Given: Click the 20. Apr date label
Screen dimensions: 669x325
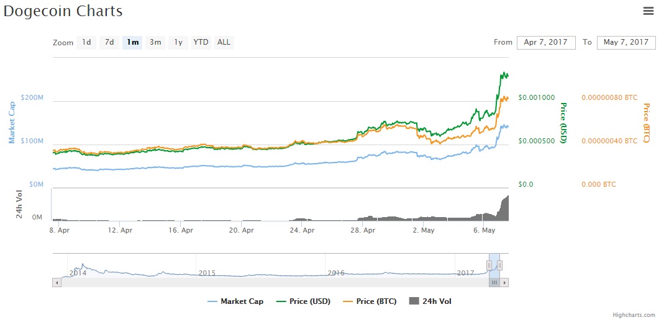Looking at the screenshot, I should pos(241,231).
